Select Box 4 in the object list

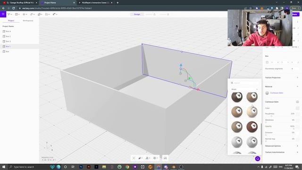pos(19,31)
